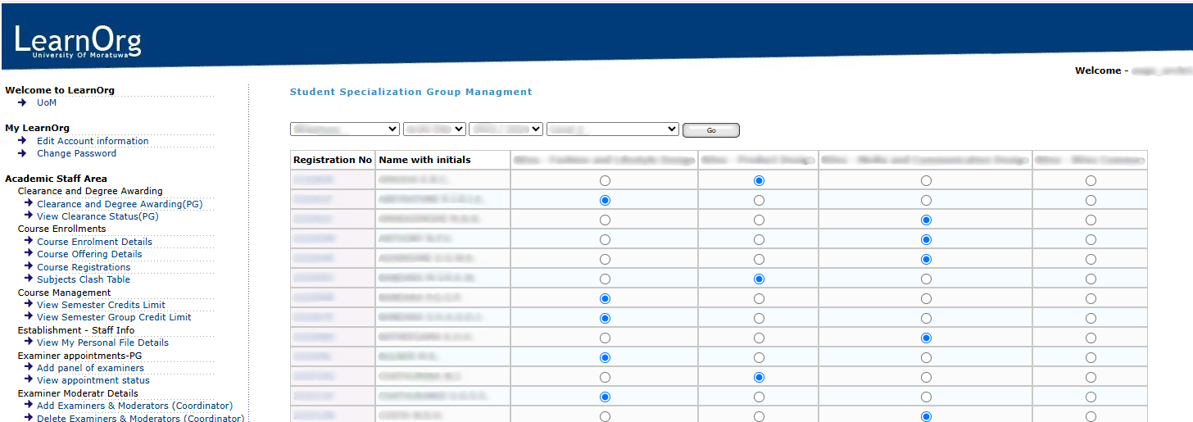The width and height of the screenshot is (1193, 422).
Task: Click arrow icon beside View Semester Credits Limit
Action: coord(29,304)
